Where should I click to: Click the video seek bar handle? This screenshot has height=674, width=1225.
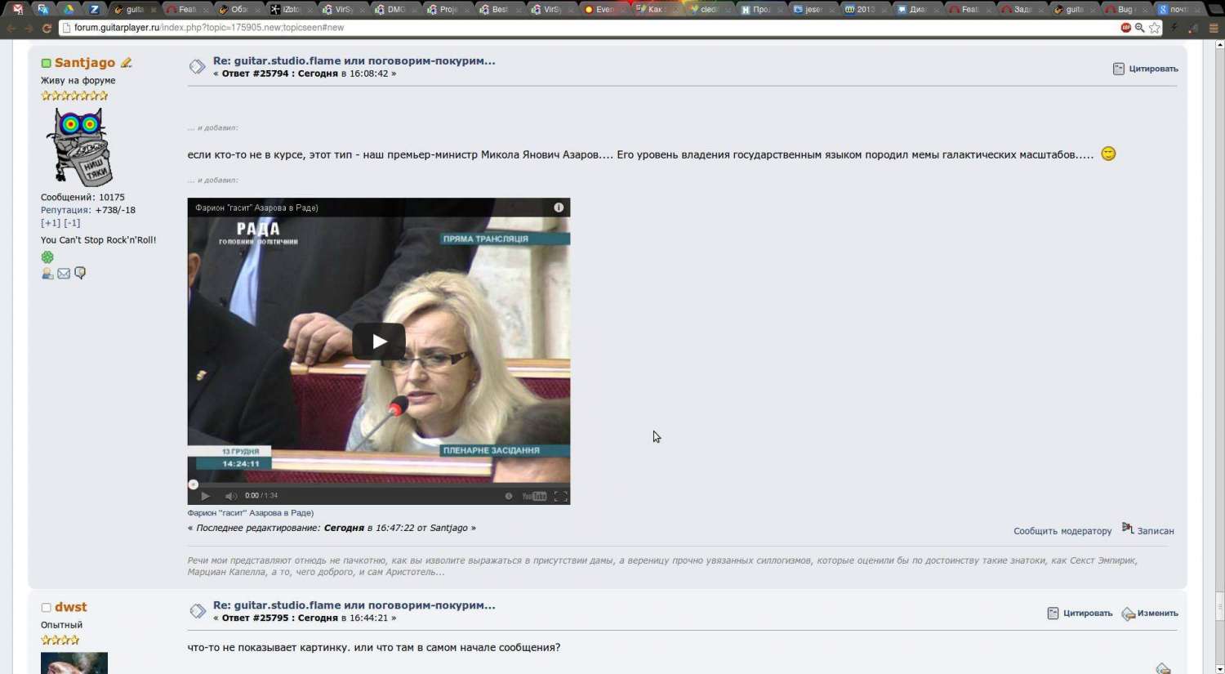tap(194, 484)
